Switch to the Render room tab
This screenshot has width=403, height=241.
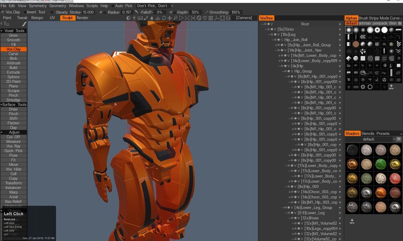[82, 18]
